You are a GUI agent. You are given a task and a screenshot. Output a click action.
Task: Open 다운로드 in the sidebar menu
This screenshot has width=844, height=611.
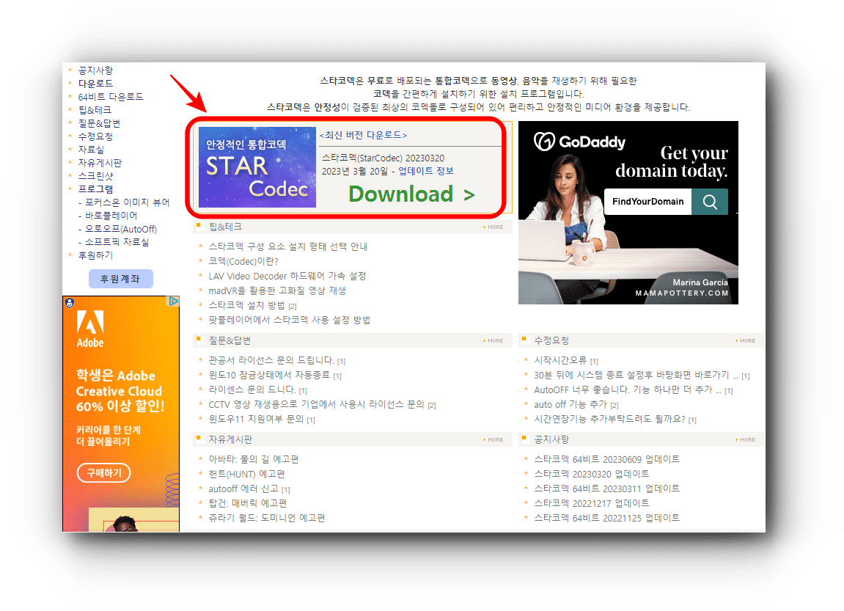point(95,84)
